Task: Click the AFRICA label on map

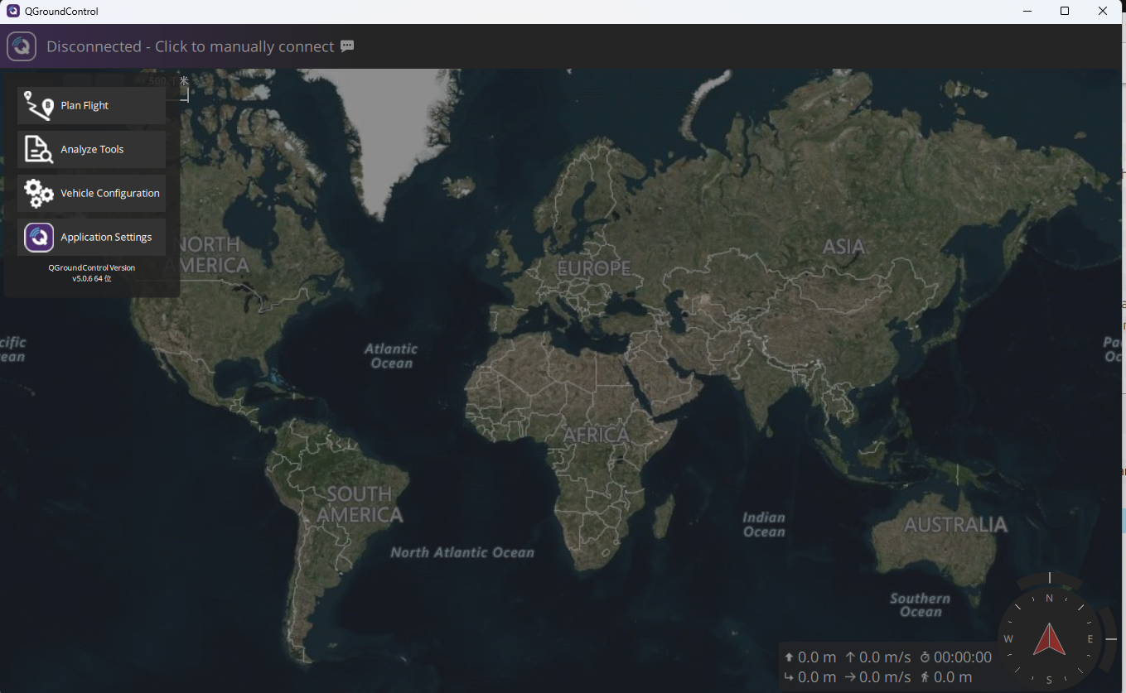Action: pyautogui.click(x=597, y=435)
